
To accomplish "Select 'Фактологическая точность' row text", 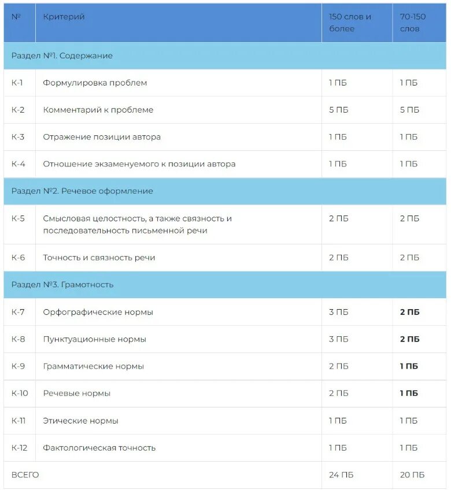I will pos(99,448).
